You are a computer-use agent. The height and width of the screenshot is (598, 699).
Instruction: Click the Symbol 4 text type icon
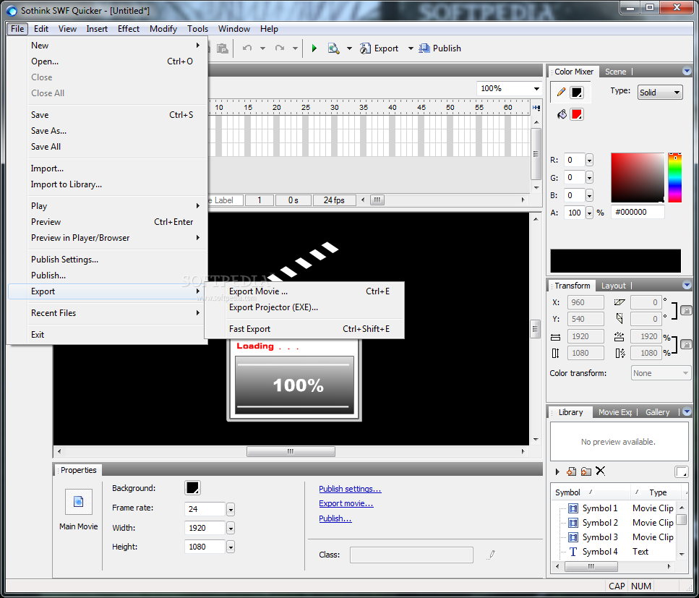(x=573, y=552)
